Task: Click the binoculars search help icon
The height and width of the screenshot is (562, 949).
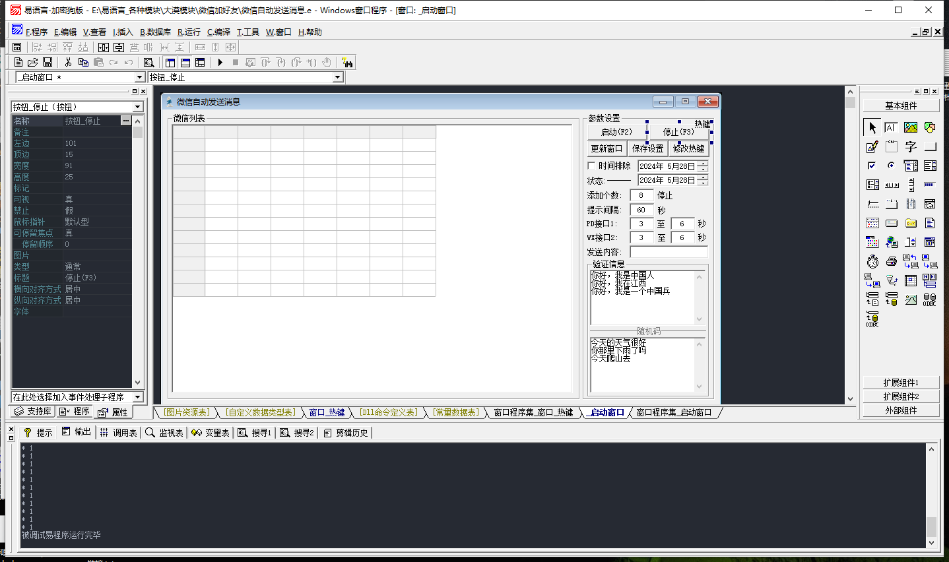Action: [x=347, y=62]
